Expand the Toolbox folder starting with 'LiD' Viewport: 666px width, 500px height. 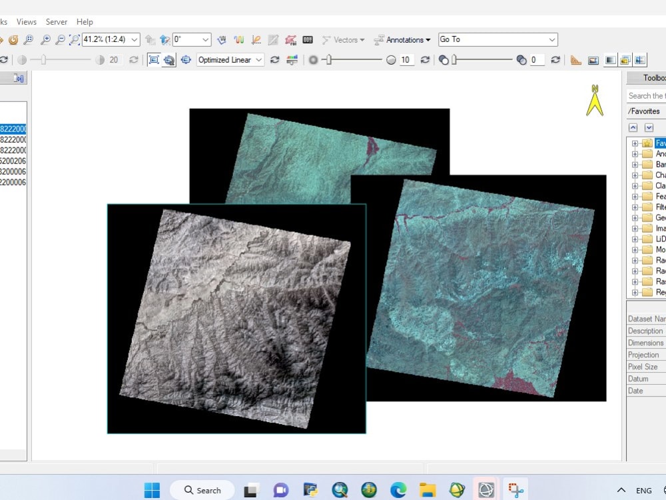click(x=635, y=239)
